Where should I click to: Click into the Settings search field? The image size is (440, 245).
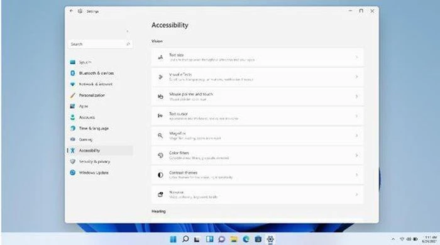pos(100,44)
